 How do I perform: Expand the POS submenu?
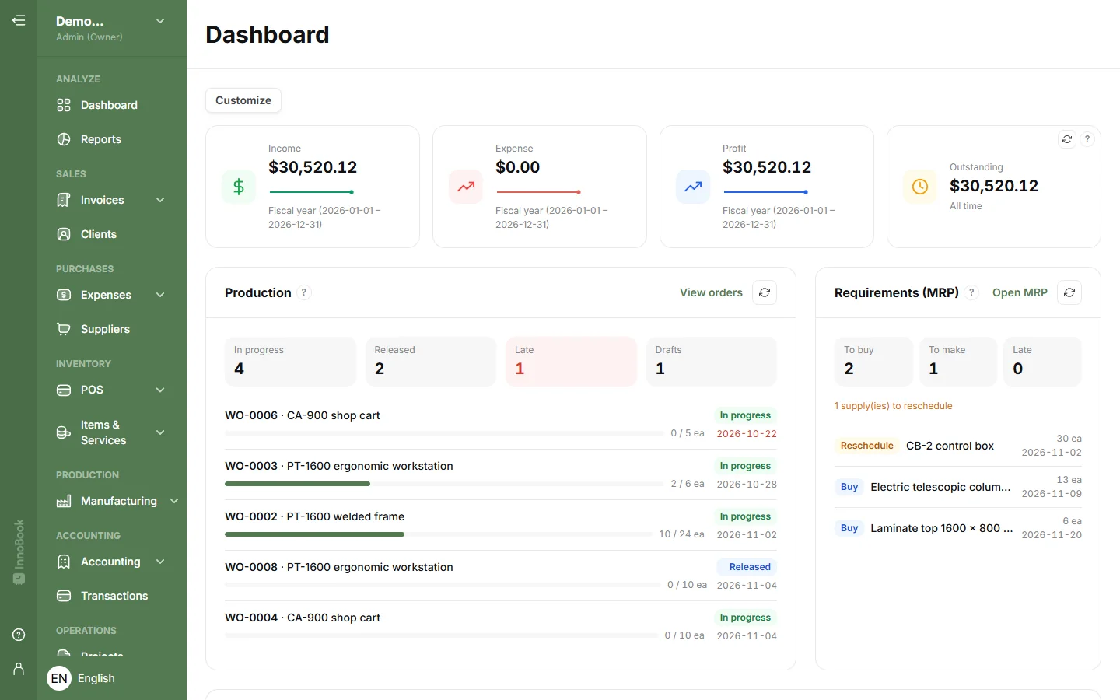coord(160,390)
